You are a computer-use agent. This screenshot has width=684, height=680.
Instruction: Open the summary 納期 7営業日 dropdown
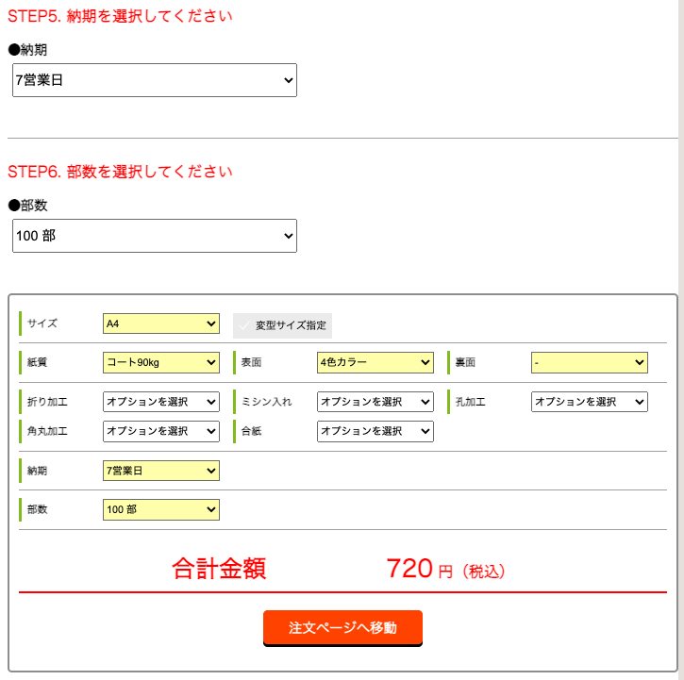(161, 471)
